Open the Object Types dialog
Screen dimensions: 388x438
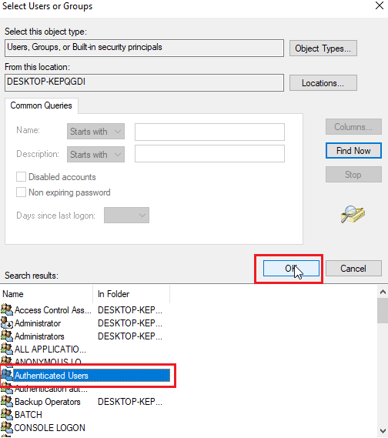click(x=323, y=48)
